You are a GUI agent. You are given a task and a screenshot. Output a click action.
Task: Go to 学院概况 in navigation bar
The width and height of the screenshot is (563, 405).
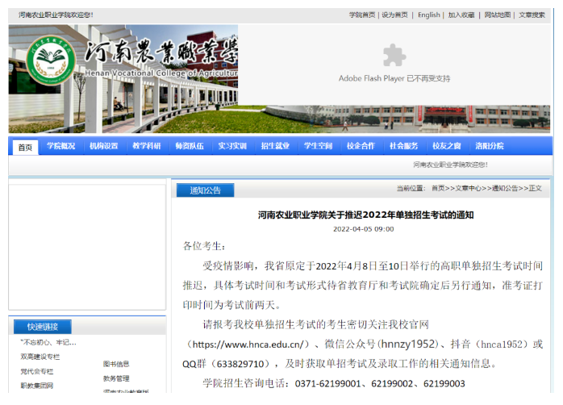click(60, 146)
